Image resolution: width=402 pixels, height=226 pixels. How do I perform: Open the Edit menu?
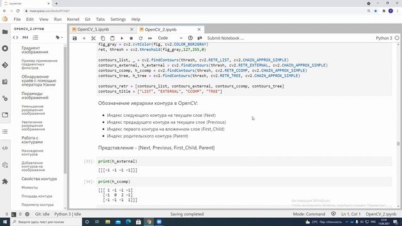[x=30, y=19]
